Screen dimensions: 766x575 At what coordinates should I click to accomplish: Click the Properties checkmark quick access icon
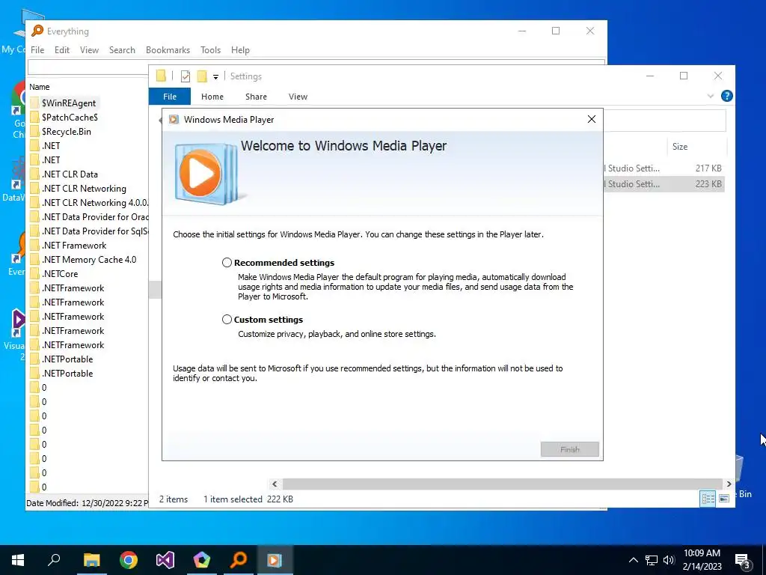pyautogui.click(x=186, y=76)
